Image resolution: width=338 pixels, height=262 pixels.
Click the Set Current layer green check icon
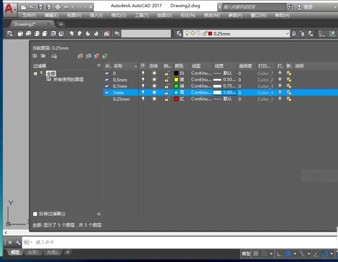click(105, 56)
